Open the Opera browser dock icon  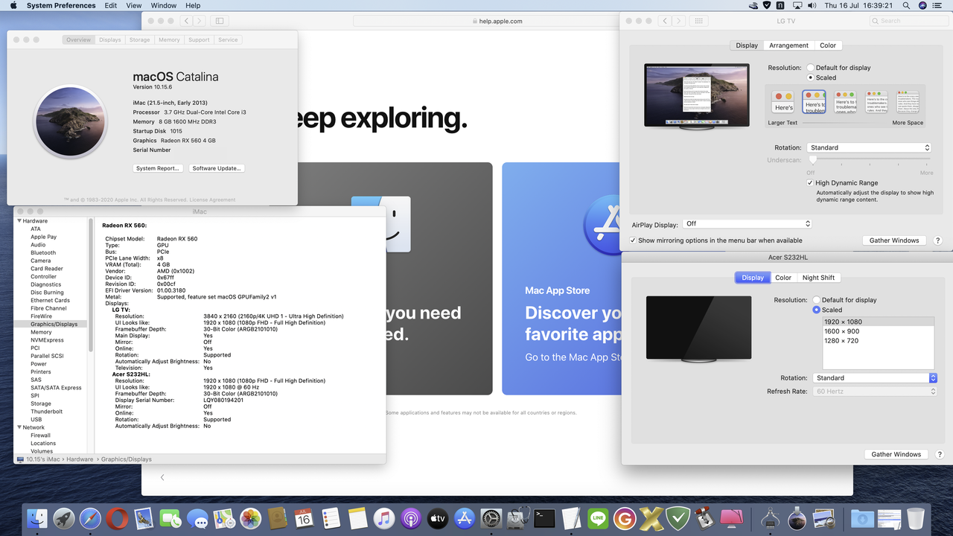(116, 518)
